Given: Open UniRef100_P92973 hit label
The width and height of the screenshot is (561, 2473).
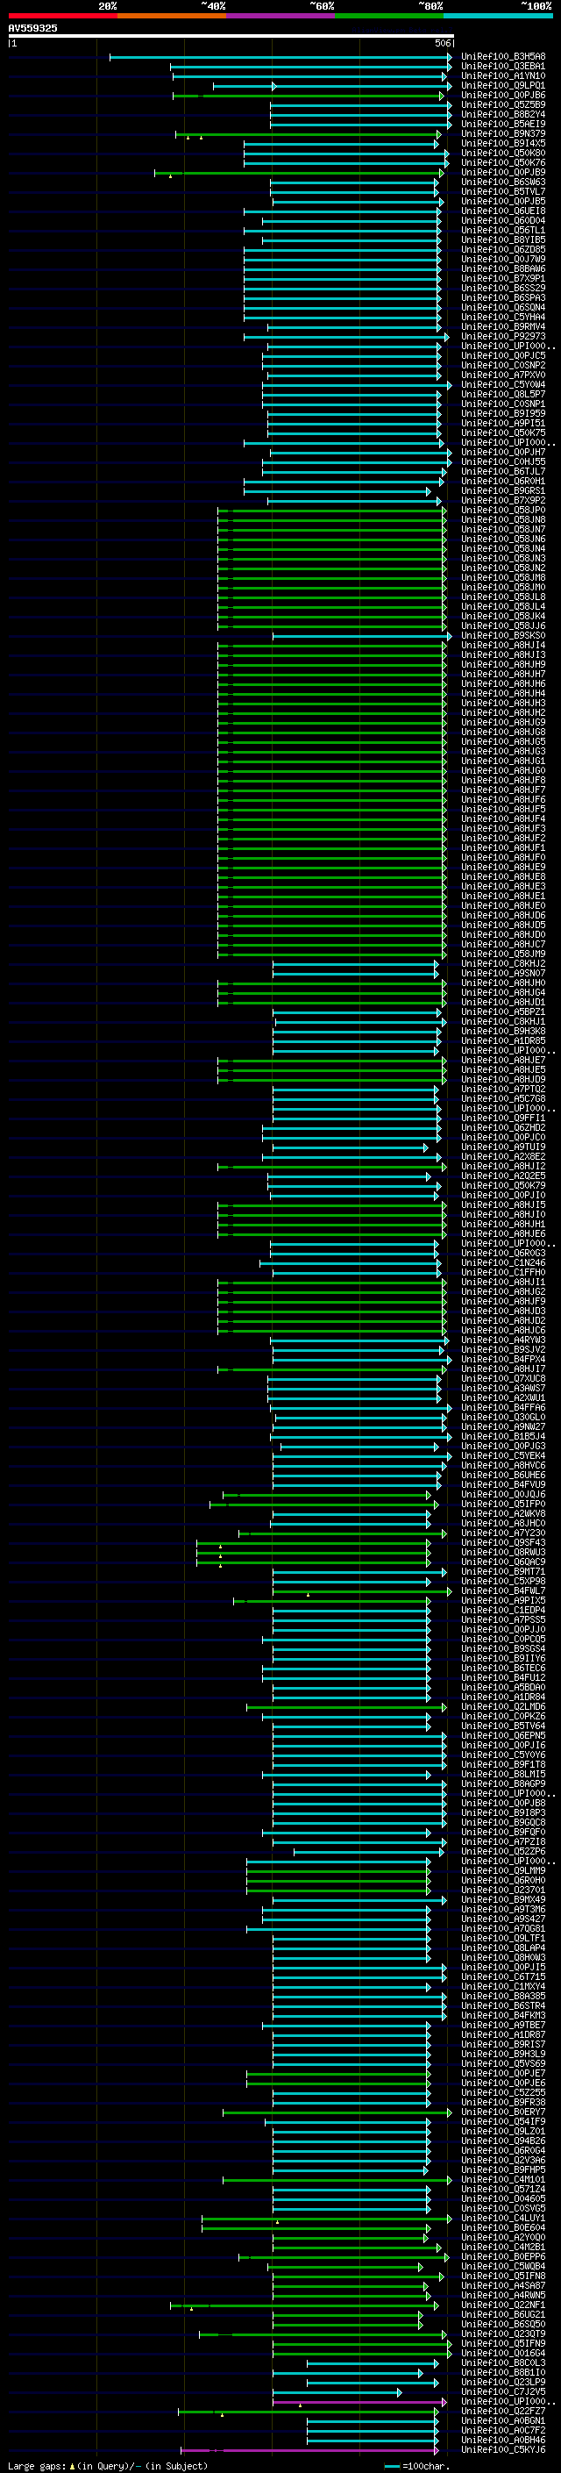Looking at the screenshot, I should tap(503, 336).
